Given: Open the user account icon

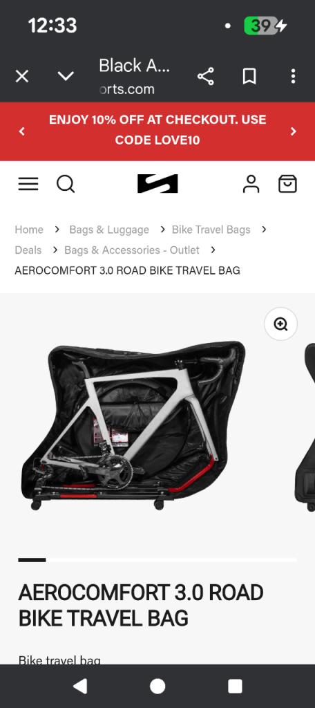Looking at the screenshot, I should coord(251,184).
